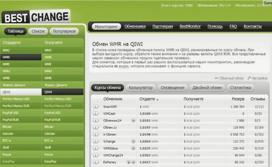The image size is (272, 167).
Task: Select Skrill in Отдадите column
Action: pyautogui.click(x=21, y=148)
